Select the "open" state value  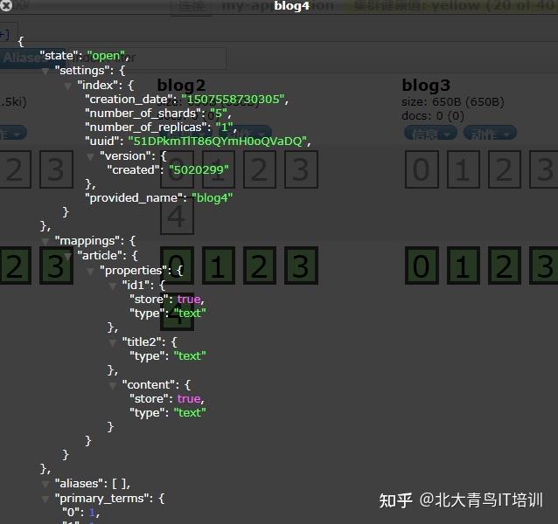(x=107, y=56)
